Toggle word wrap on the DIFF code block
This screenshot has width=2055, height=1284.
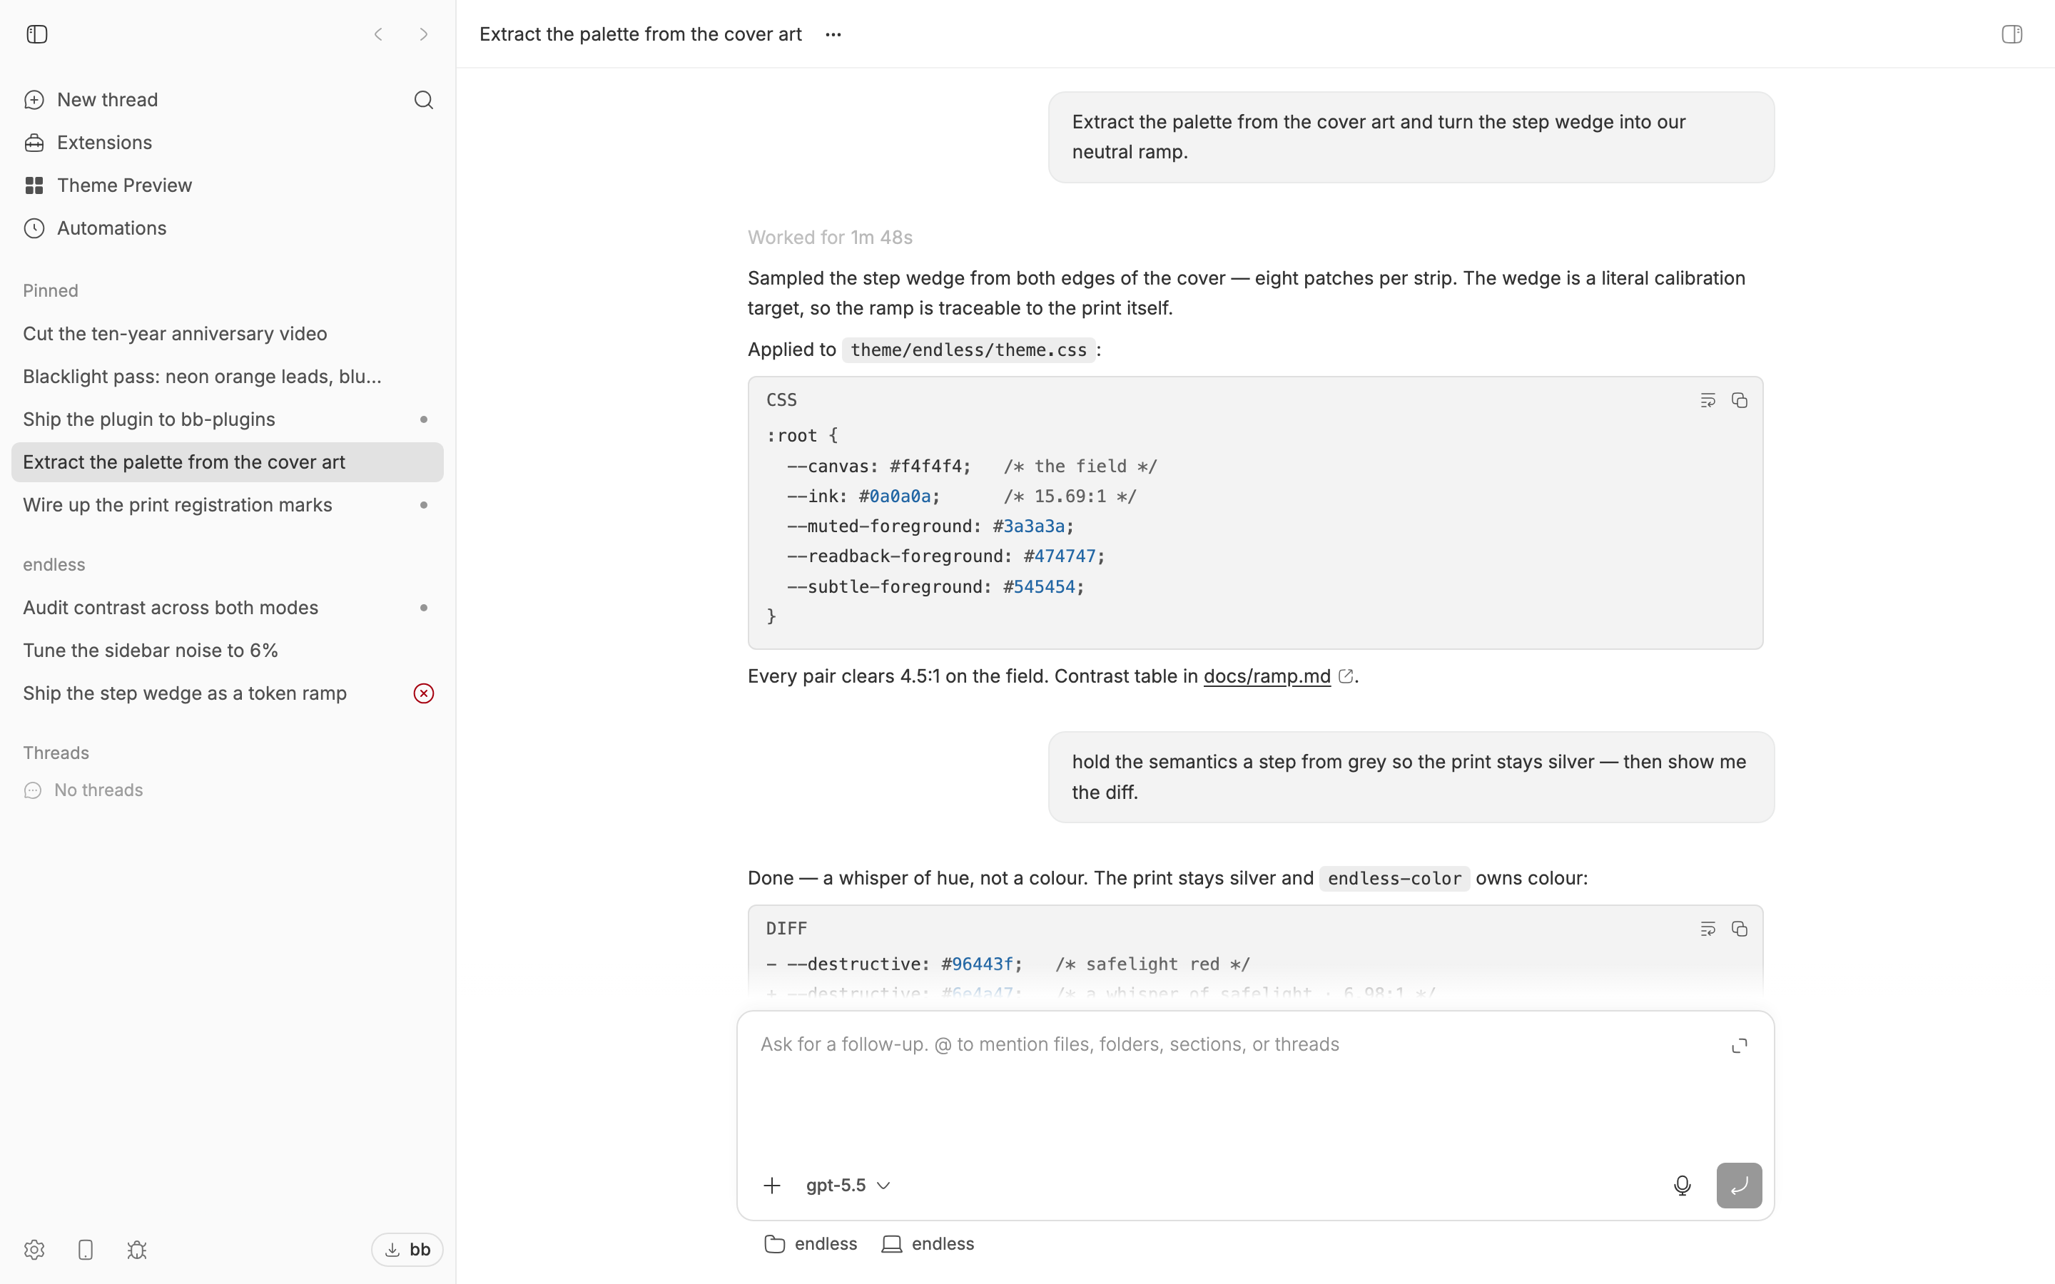pos(1708,929)
